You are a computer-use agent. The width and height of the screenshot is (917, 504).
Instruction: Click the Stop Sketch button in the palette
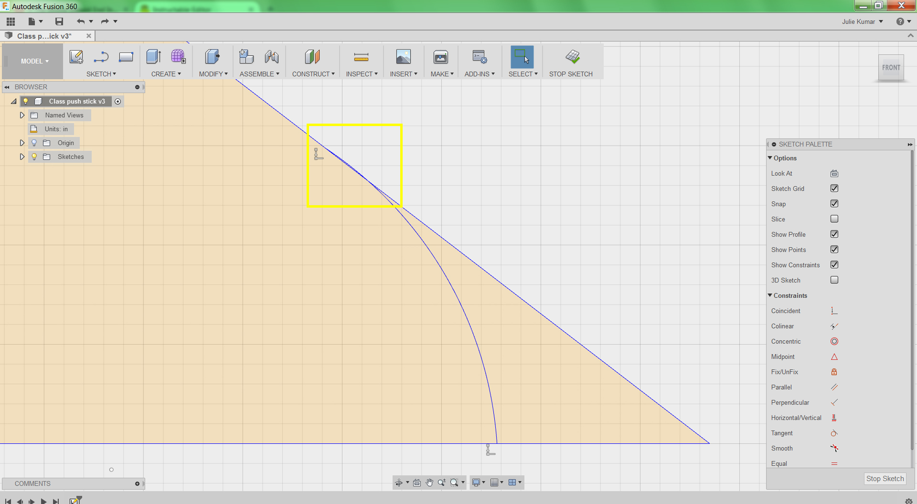(x=885, y=479)
